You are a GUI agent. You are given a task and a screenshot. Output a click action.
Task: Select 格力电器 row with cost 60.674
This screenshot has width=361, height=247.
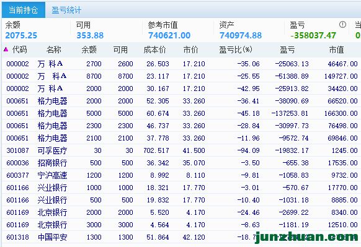click(181, 113)
